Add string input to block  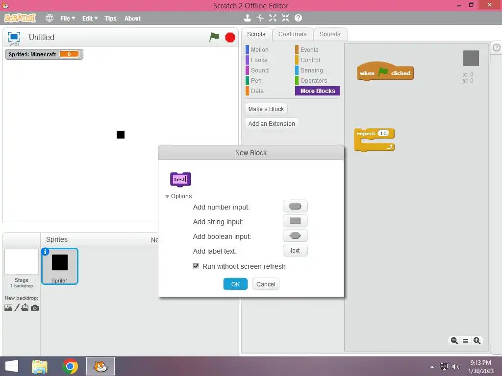(295, 221)
